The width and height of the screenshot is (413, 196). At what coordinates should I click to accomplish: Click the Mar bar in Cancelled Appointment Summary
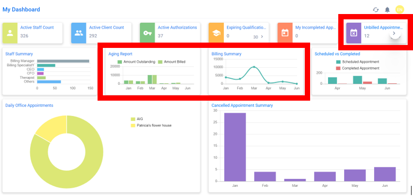[x=295, y=180]
